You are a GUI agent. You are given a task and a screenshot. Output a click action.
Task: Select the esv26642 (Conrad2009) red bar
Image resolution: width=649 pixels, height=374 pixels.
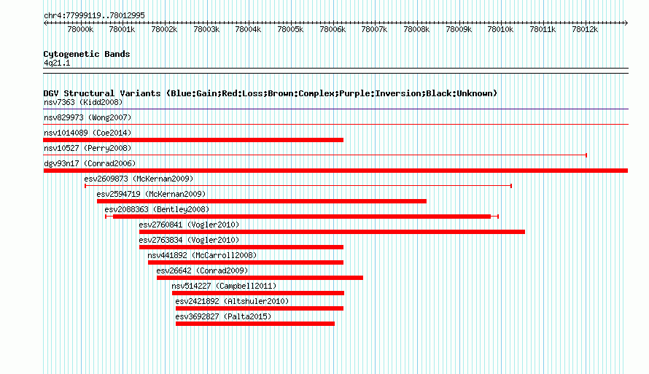coord(260,278)
